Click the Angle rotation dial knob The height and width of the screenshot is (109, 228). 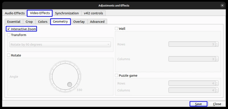coord(70,84)
